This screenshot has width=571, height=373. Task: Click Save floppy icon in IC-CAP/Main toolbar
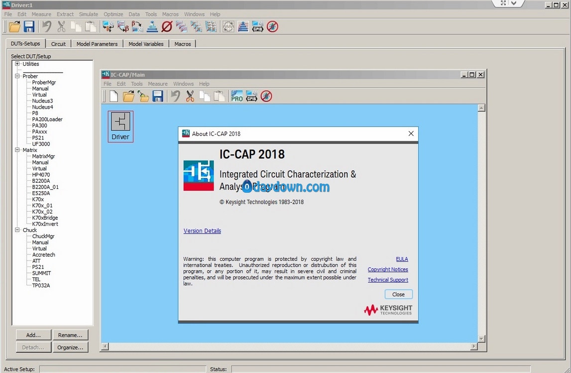tap(158, 96)
